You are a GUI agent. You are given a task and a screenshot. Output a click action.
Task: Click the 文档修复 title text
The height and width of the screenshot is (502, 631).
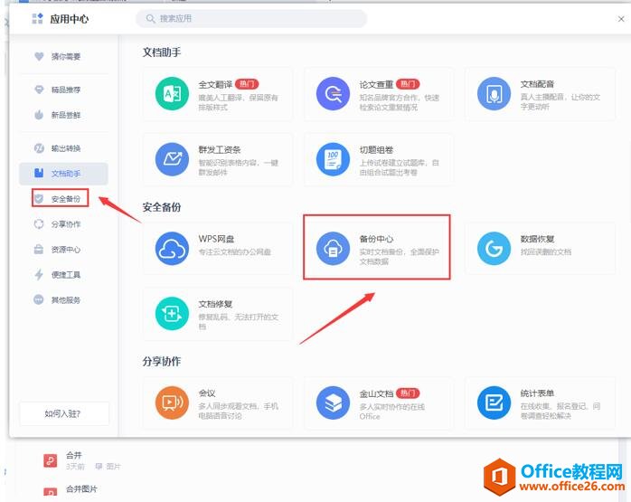coord(215,304)
